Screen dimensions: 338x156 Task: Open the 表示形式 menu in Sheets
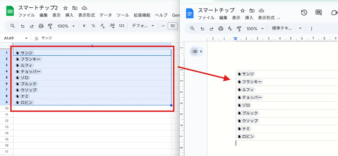[x=86, y=15]
